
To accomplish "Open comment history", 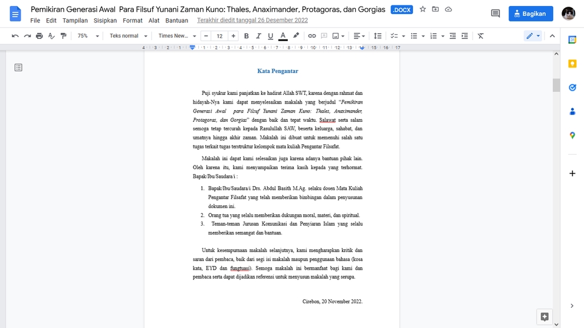I will pyautogui.click(x=495, y=14).
